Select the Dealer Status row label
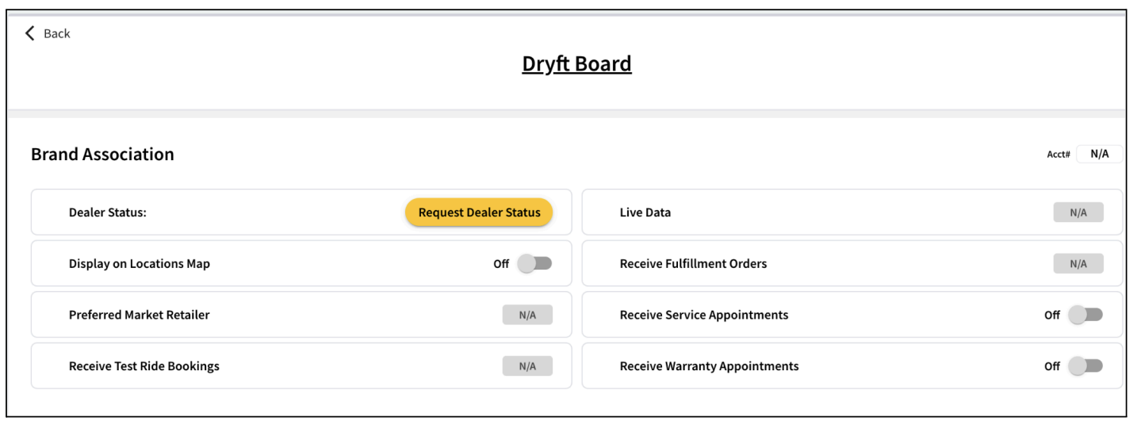1137x425 pixels. click(108, 212)
